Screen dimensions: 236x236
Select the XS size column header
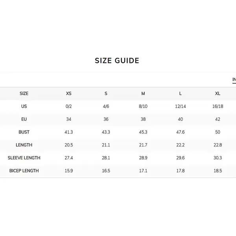click(x=68, y=94)
